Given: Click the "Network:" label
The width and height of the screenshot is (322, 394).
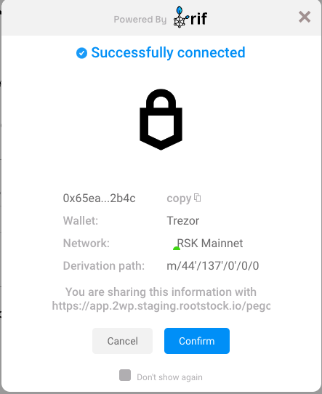Looking at the screenshot, I should pos(86,244).
